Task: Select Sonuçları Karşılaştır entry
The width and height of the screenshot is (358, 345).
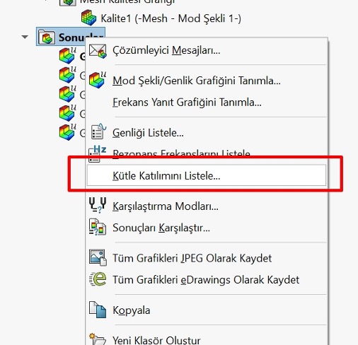Action: click(207, 228)
